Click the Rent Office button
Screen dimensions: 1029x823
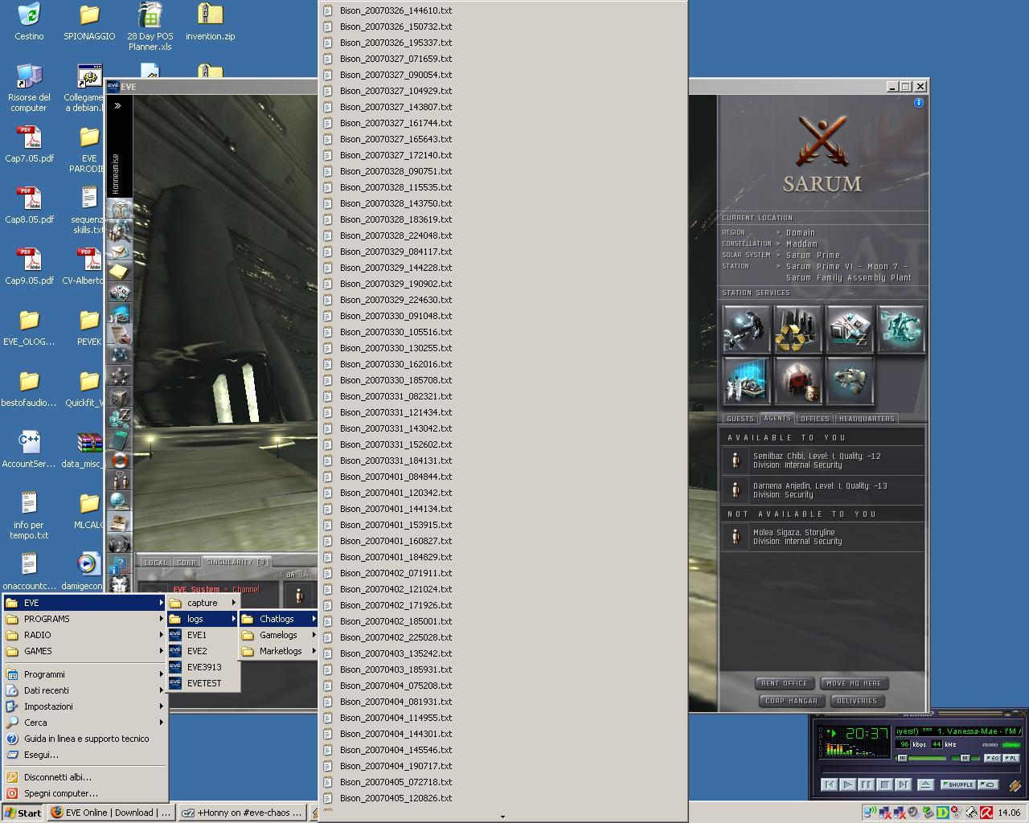tap(784, 683)
